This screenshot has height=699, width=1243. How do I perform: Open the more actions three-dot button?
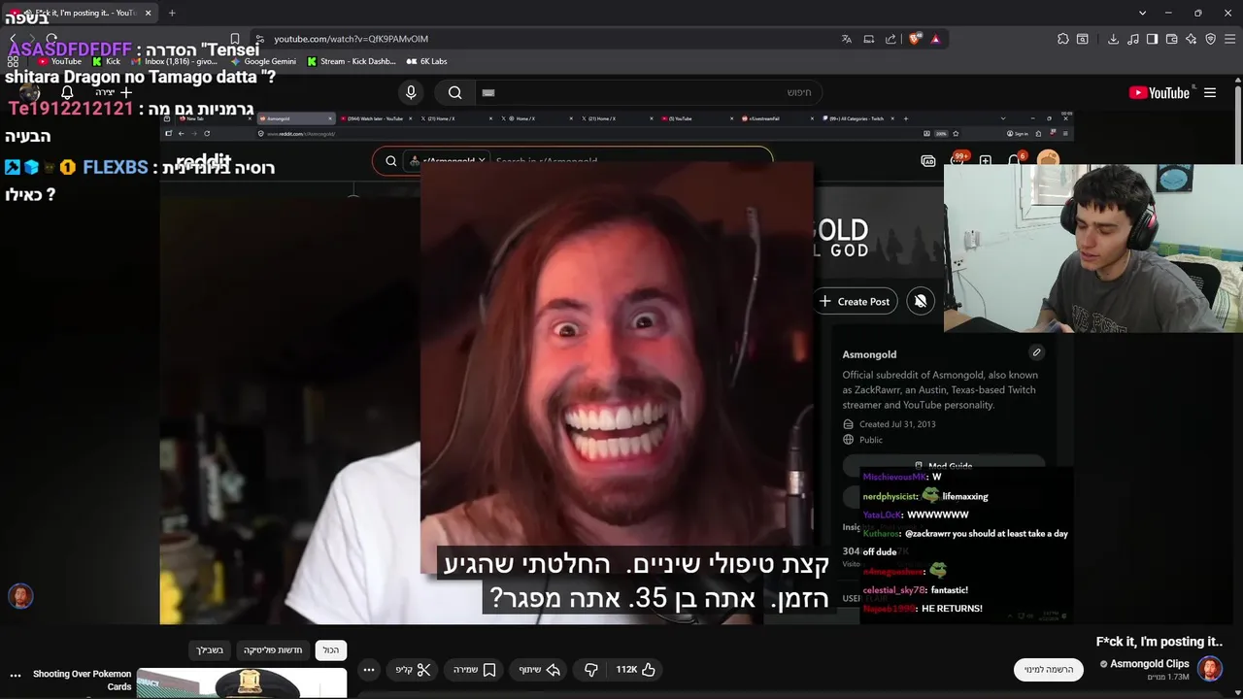369,669
